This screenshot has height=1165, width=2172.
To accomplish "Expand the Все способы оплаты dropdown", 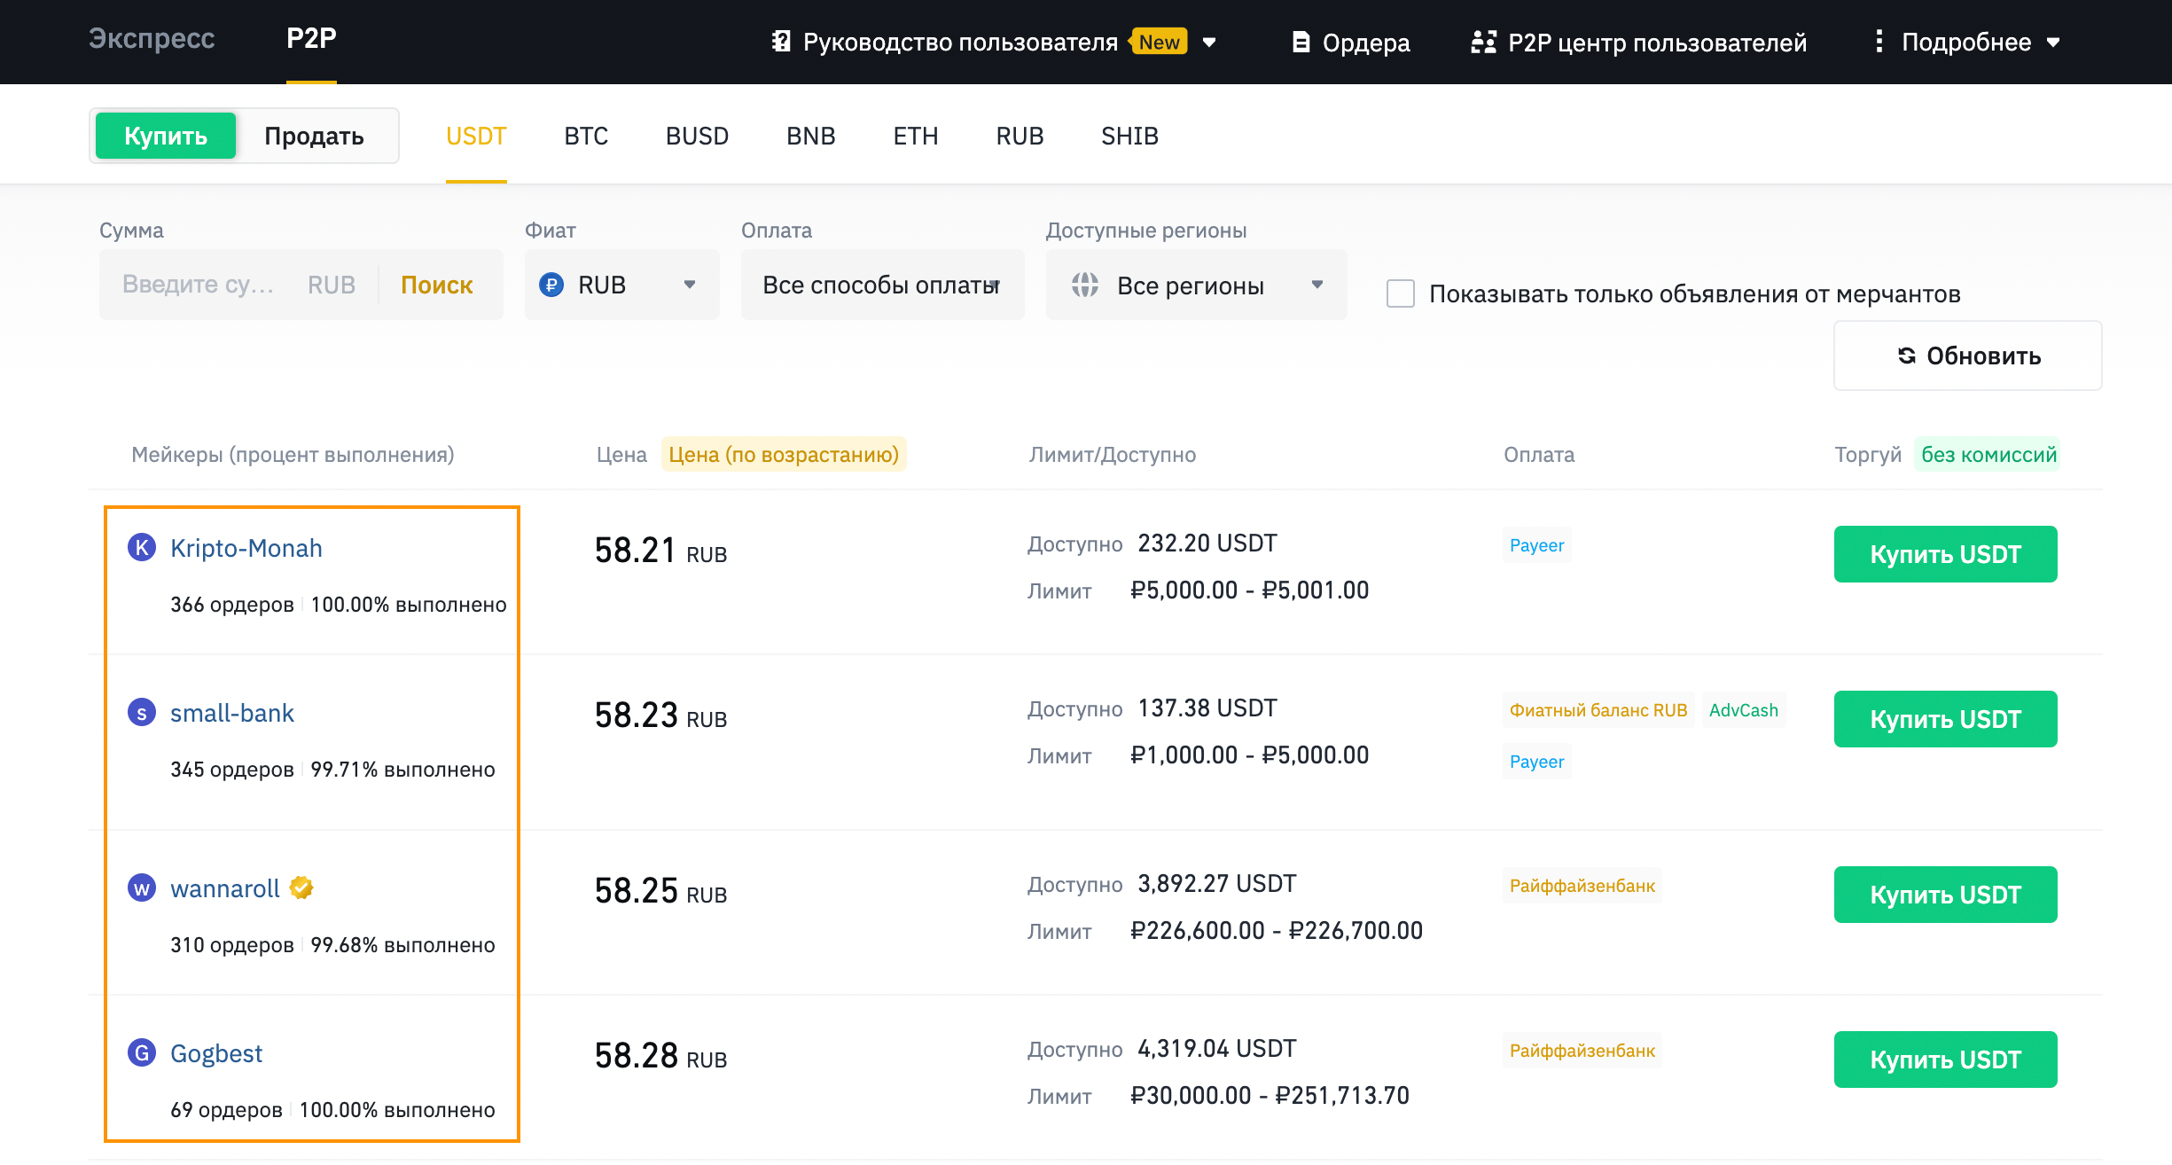I will (x=881, y=285).
